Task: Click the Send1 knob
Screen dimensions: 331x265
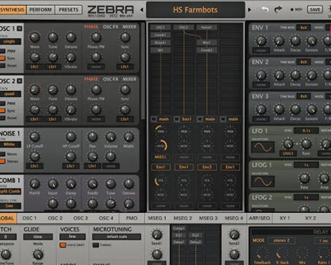Action: tap(156, 234)
